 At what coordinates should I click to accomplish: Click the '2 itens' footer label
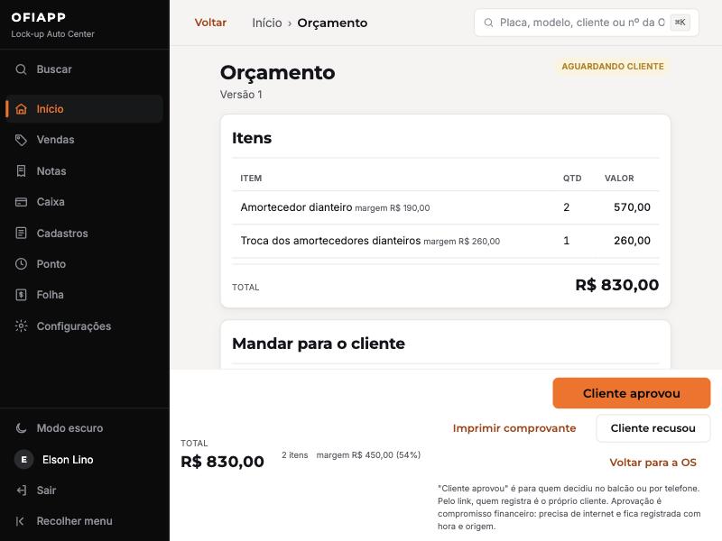(x=295, y=455)
